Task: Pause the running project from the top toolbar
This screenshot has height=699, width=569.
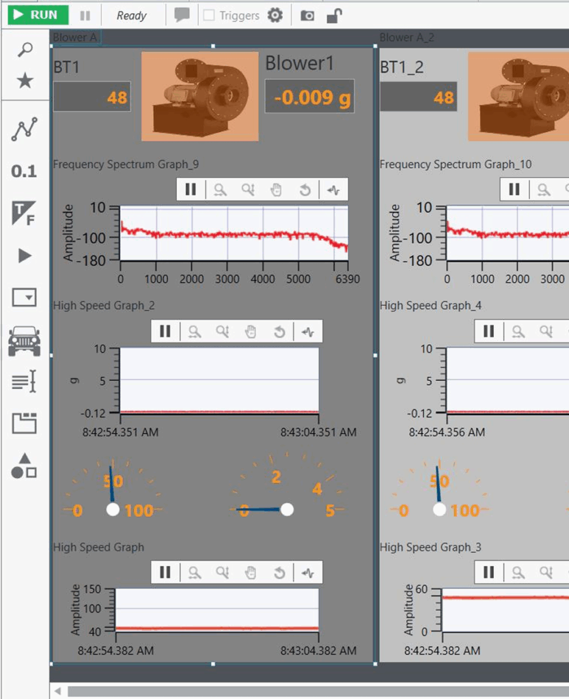Action: (x=85, y=16)
